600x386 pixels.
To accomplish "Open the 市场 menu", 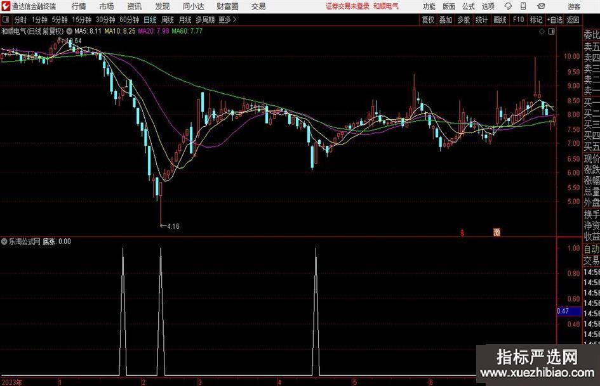I will pyautogui.click(x=107, y=6).
